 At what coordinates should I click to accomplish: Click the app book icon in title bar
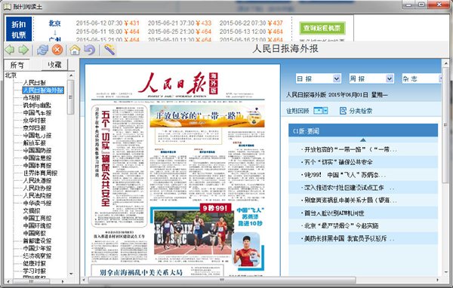[x=8, y=6]
